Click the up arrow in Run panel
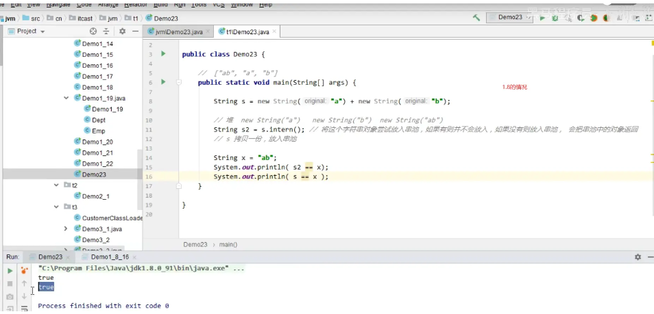Screen dimensions: 654x314 (x=24, y=283)
